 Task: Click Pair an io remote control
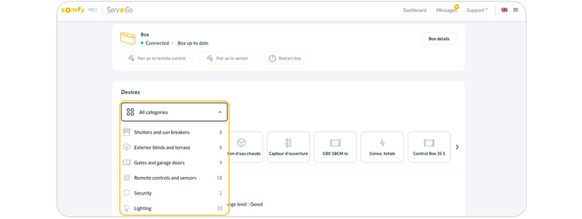pyautogui.click(x=156, y=58)
